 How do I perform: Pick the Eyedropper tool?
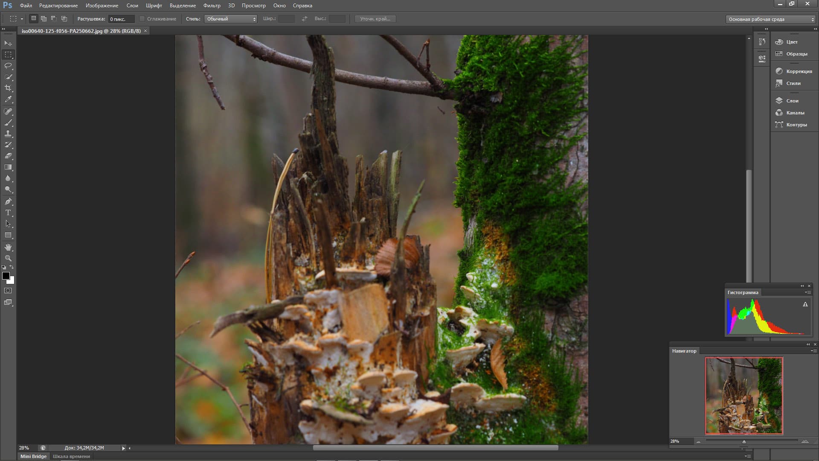pos(8,99)
